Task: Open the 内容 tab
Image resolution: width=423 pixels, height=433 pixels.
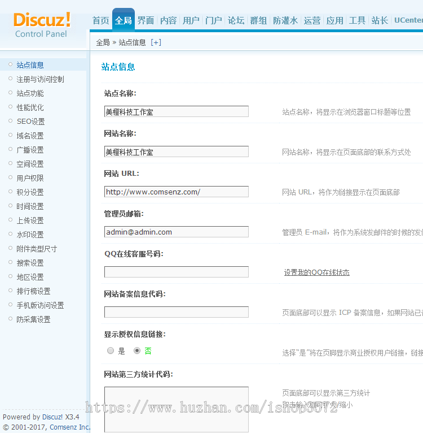Action: click(168, 20)
